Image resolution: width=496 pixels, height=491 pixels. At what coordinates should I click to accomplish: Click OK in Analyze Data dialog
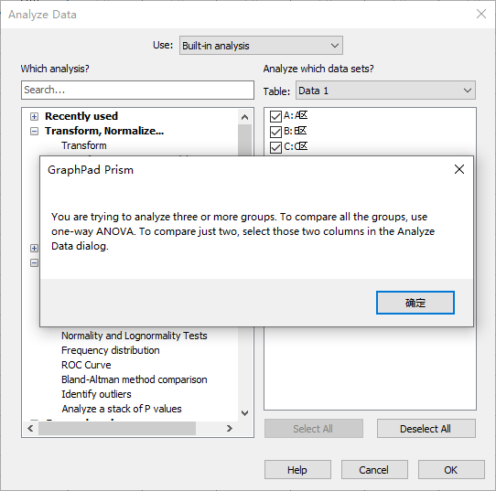(x=451, y=470)
